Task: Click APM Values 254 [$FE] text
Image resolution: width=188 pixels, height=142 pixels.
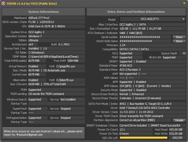Action: (x=125, y=86)
